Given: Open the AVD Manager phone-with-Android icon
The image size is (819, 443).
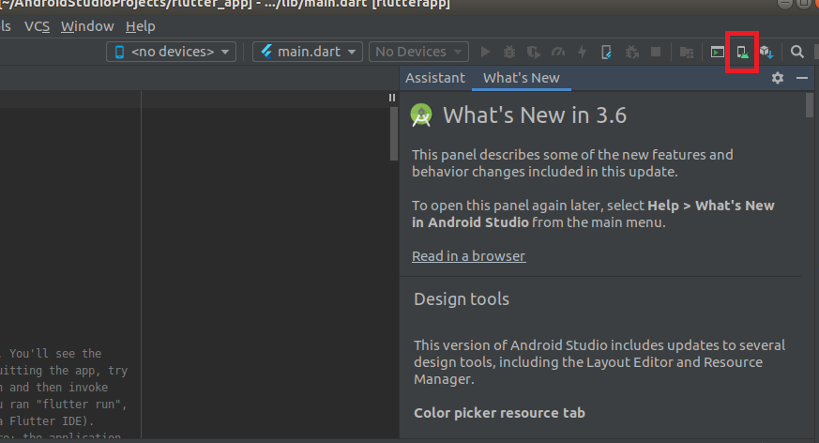Looking at the screenshot, I should pyautogui.click(x=742, y=52).
